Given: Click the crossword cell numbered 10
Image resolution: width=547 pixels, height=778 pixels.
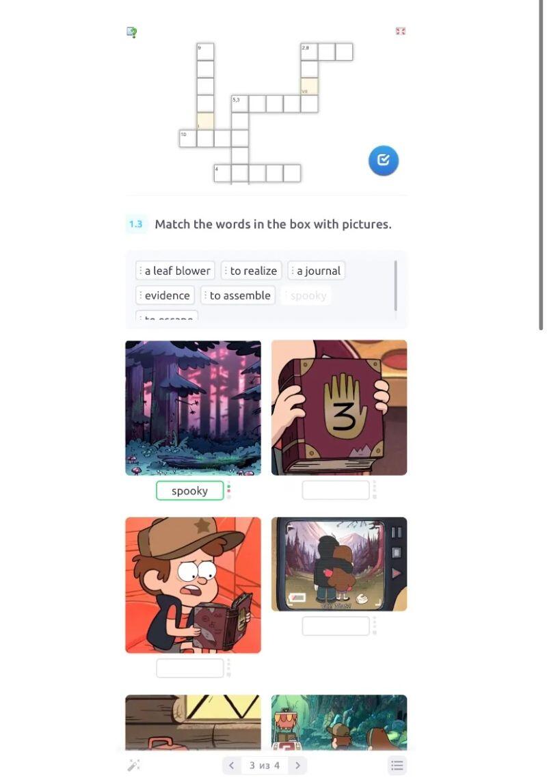Looking at the screenshot, I should (x=187, y=138).
